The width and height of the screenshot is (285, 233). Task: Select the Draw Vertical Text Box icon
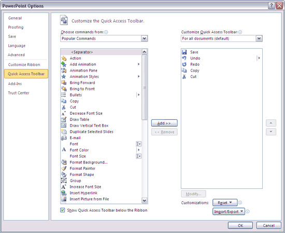pyautogui.click(x=64, y=126)
